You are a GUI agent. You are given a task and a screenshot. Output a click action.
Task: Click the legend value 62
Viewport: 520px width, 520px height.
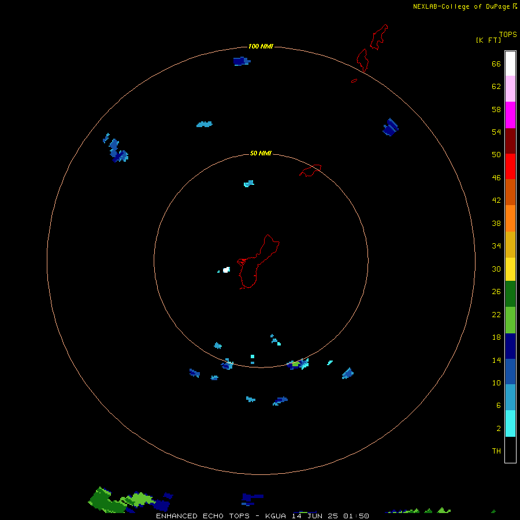point(496,87)
